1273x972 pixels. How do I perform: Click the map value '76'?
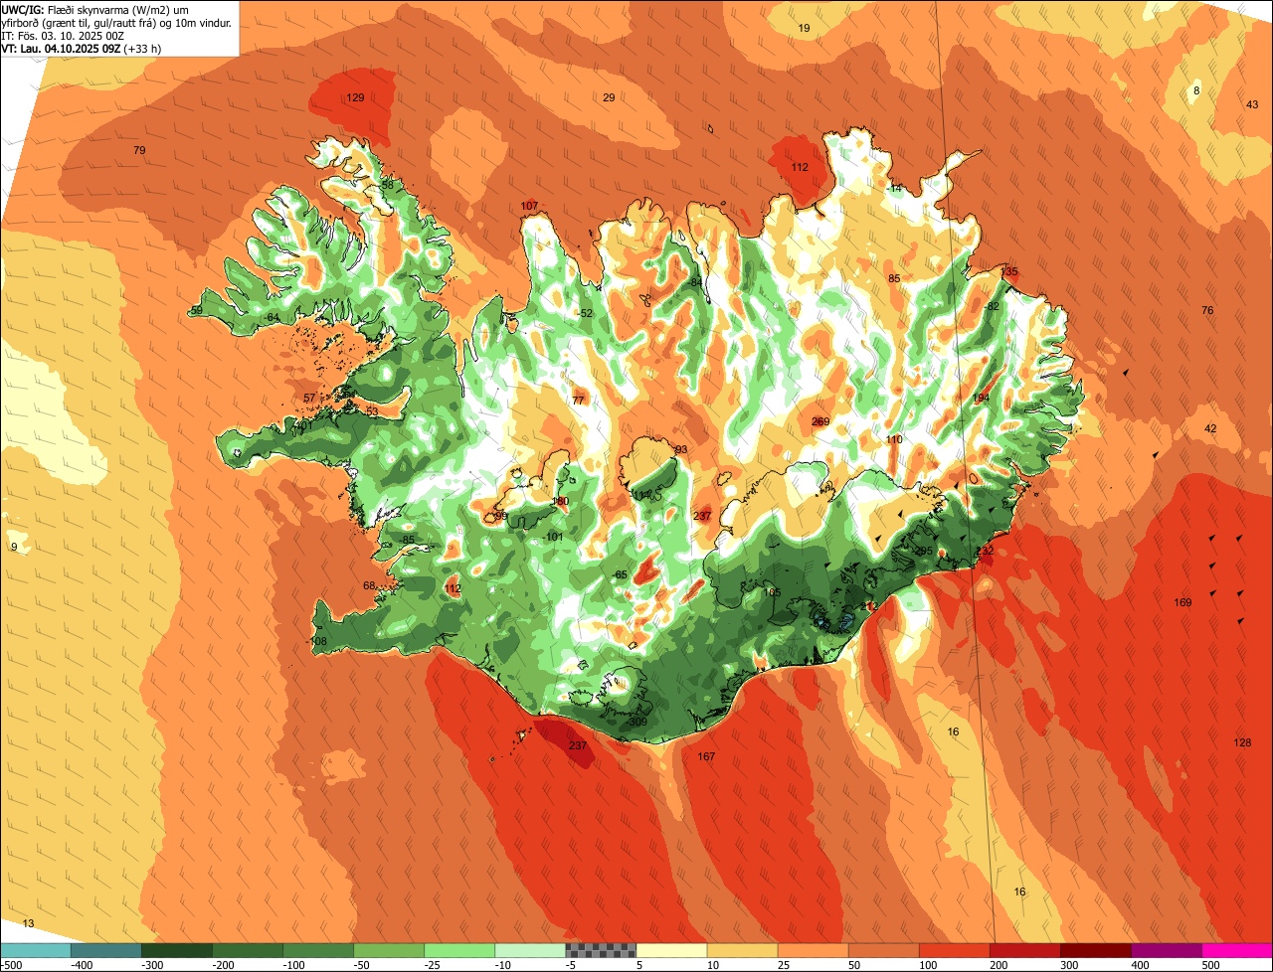(x=1207, y=310)
